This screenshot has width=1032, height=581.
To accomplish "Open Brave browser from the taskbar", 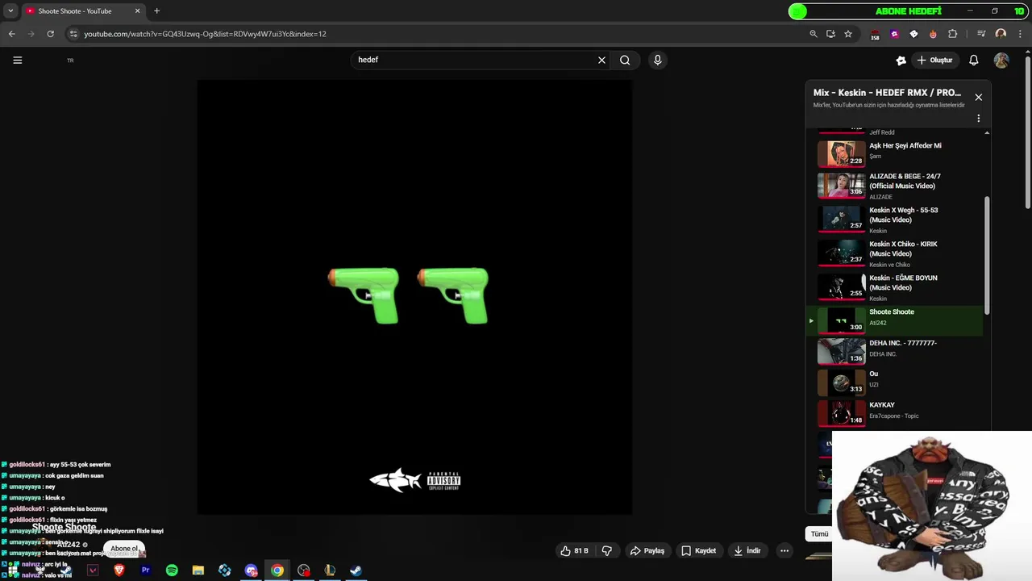I will [119, 571].
